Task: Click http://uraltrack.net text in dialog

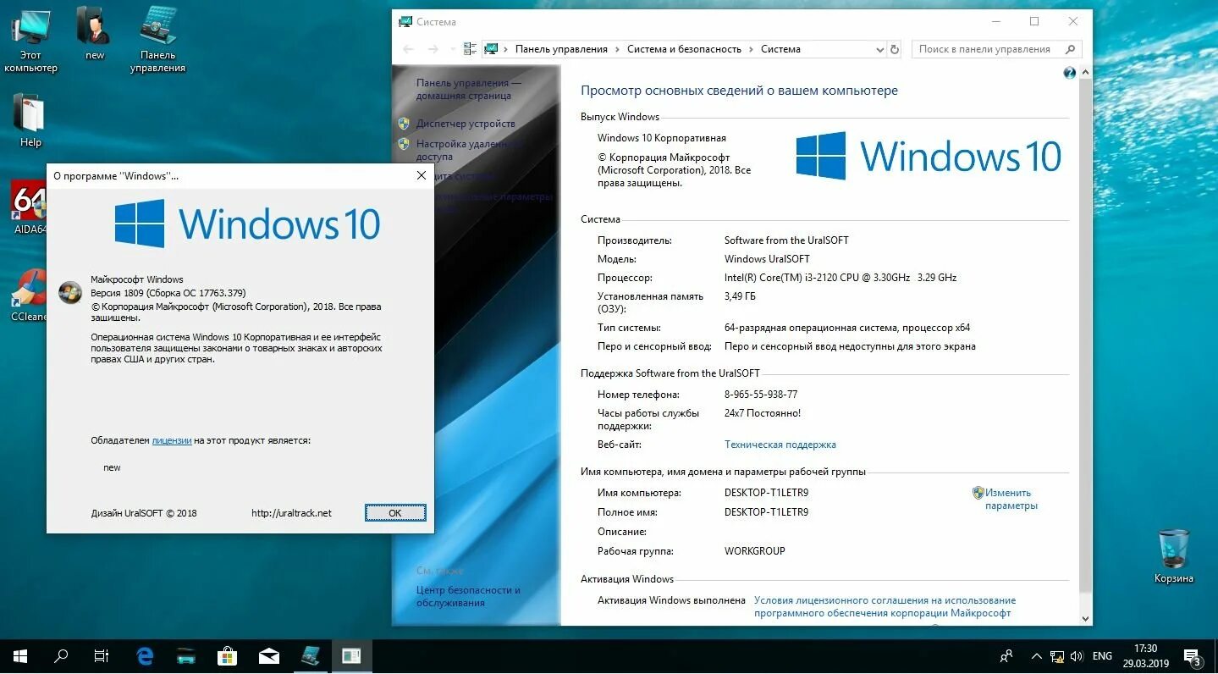Action: (291, 513)
